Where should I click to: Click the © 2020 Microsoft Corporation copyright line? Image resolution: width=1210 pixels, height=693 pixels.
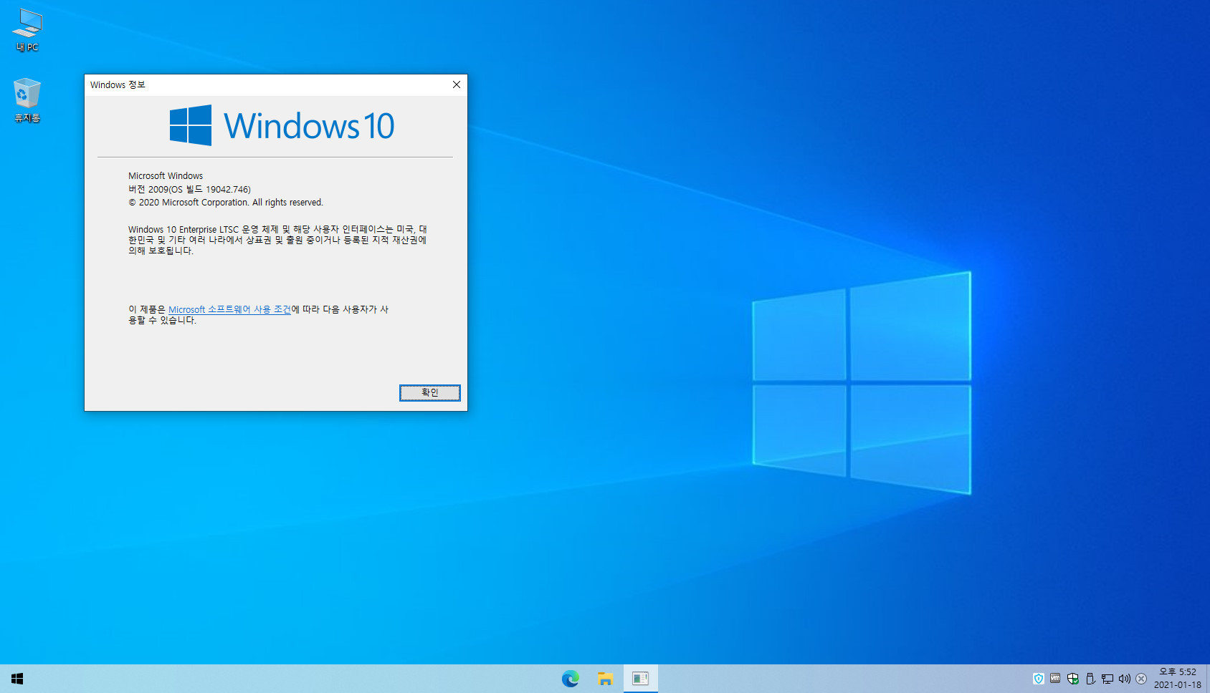(226, 203)
